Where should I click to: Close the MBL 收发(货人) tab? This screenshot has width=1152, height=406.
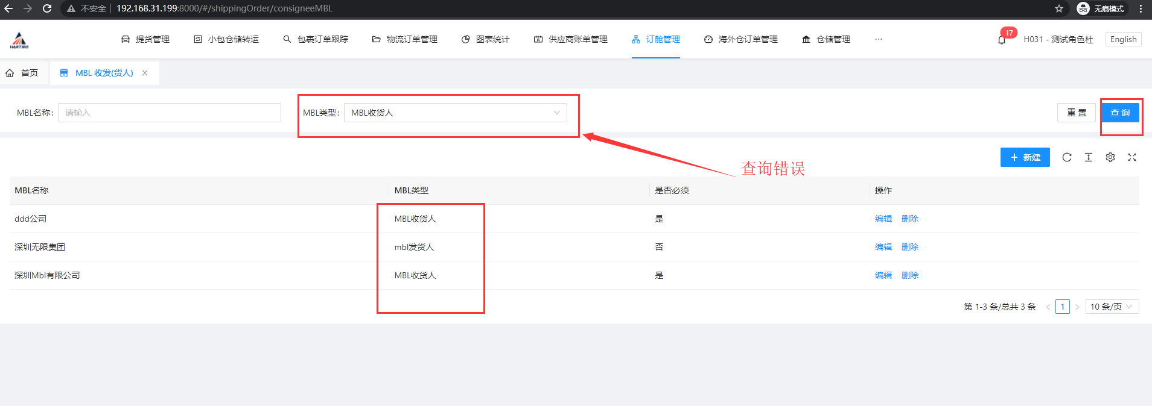tap(145, 73)
